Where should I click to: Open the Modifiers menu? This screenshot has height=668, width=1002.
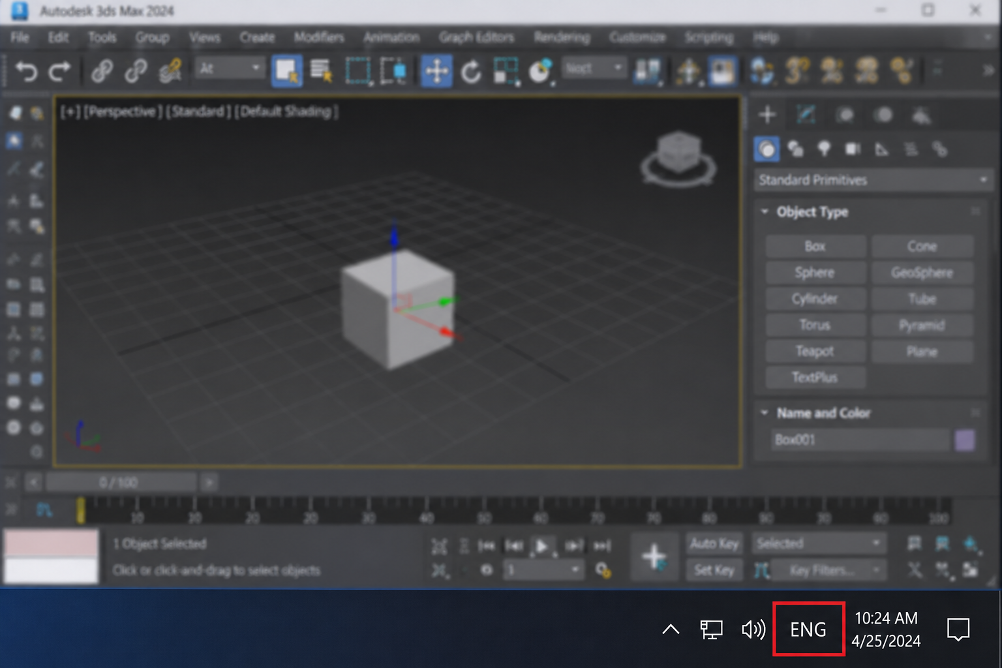click(x=319, y=37)
